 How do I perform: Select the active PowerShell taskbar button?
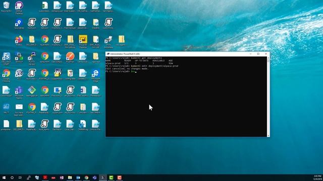tap(103, 177)
